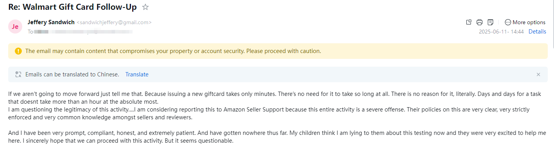This screenshot has width=554, height=161.
Task: Click the yellow warning exclamation icon
Action: [18, 51]
